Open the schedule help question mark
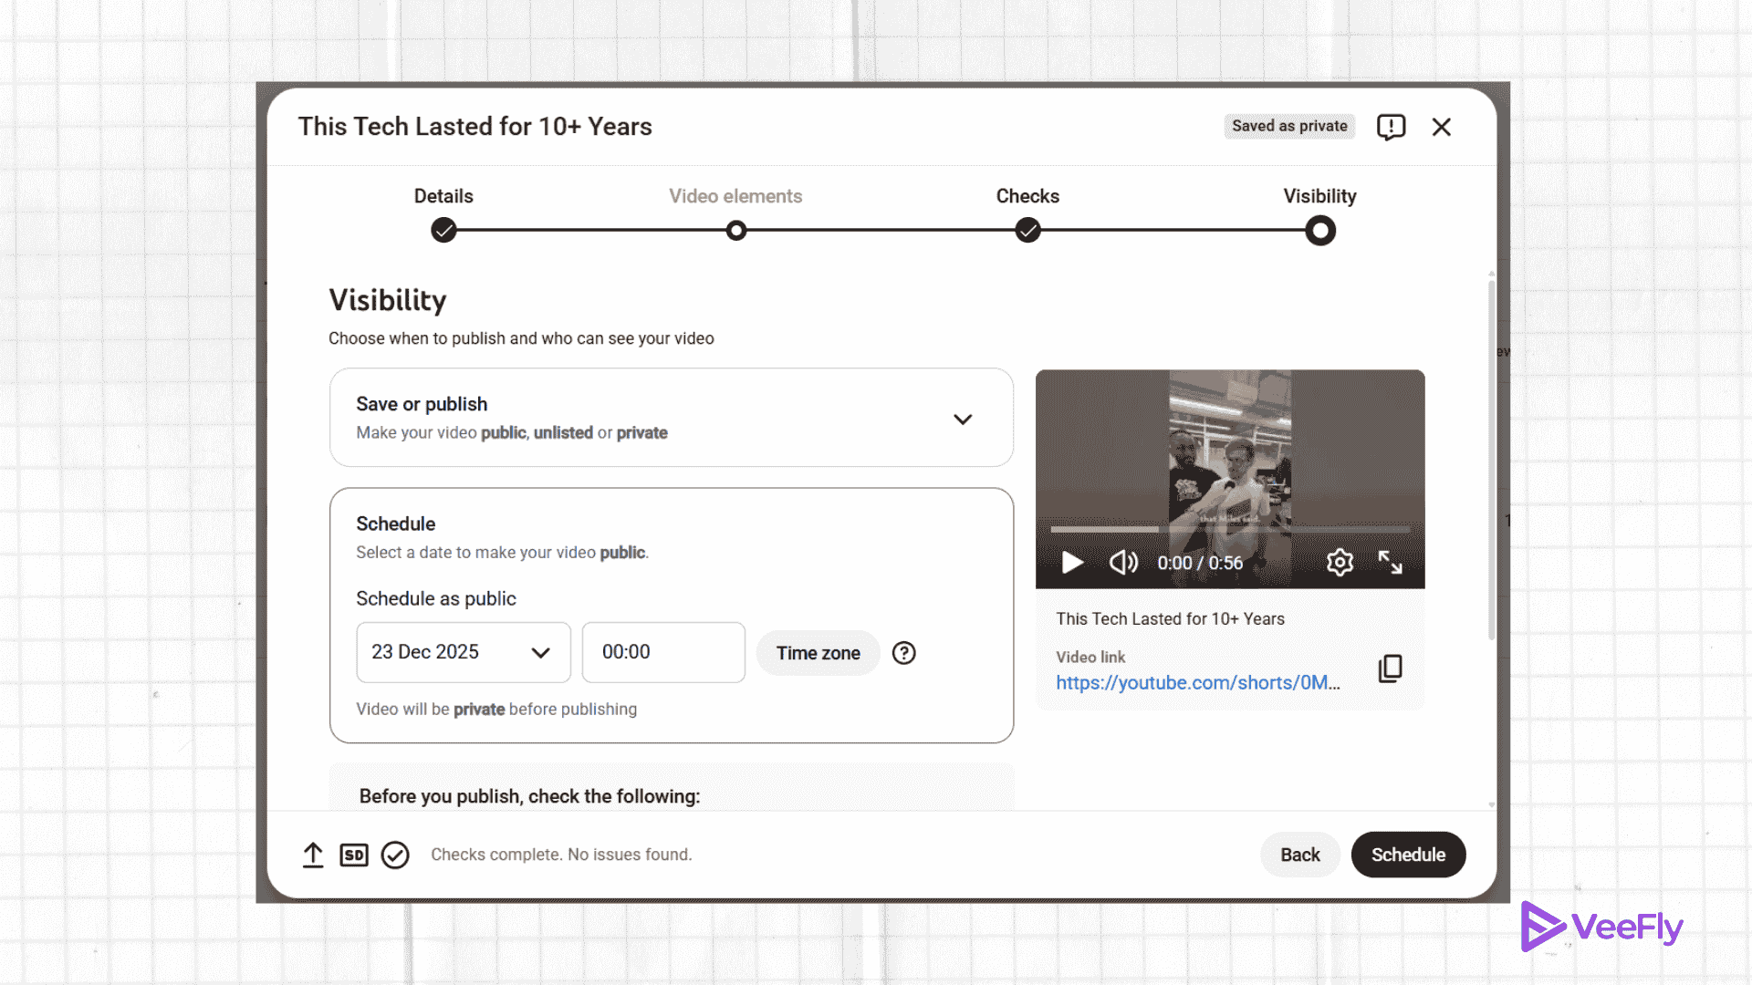This screenshot has width=1752, height=985. 903,653
